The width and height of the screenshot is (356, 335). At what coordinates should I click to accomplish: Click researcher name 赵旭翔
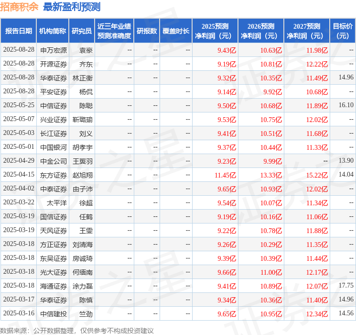coord(83,175)
